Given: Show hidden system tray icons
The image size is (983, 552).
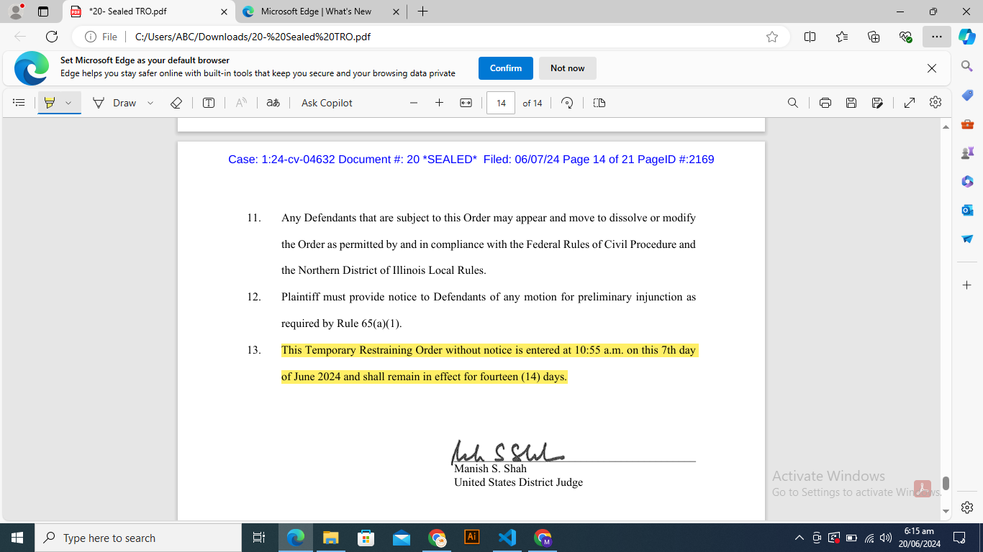Looking at the screenshot, I should pos(799,538).
